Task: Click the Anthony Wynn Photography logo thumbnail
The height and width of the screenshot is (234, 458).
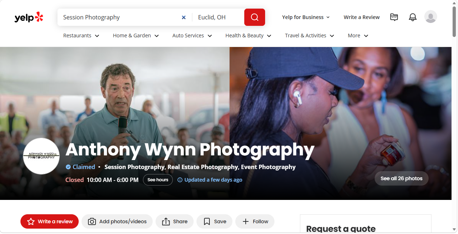Action: pos(41,156)
